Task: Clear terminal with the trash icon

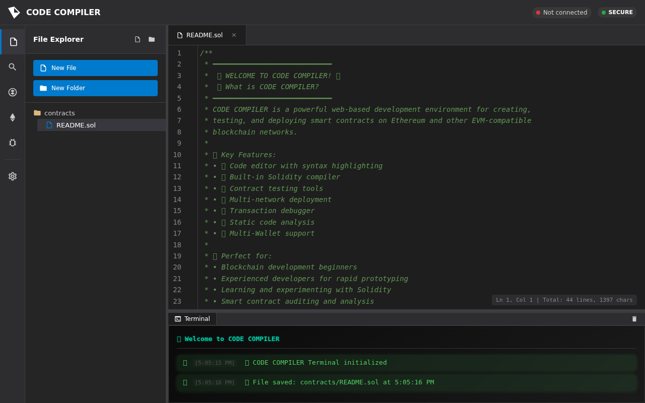Action: point(634,319)
